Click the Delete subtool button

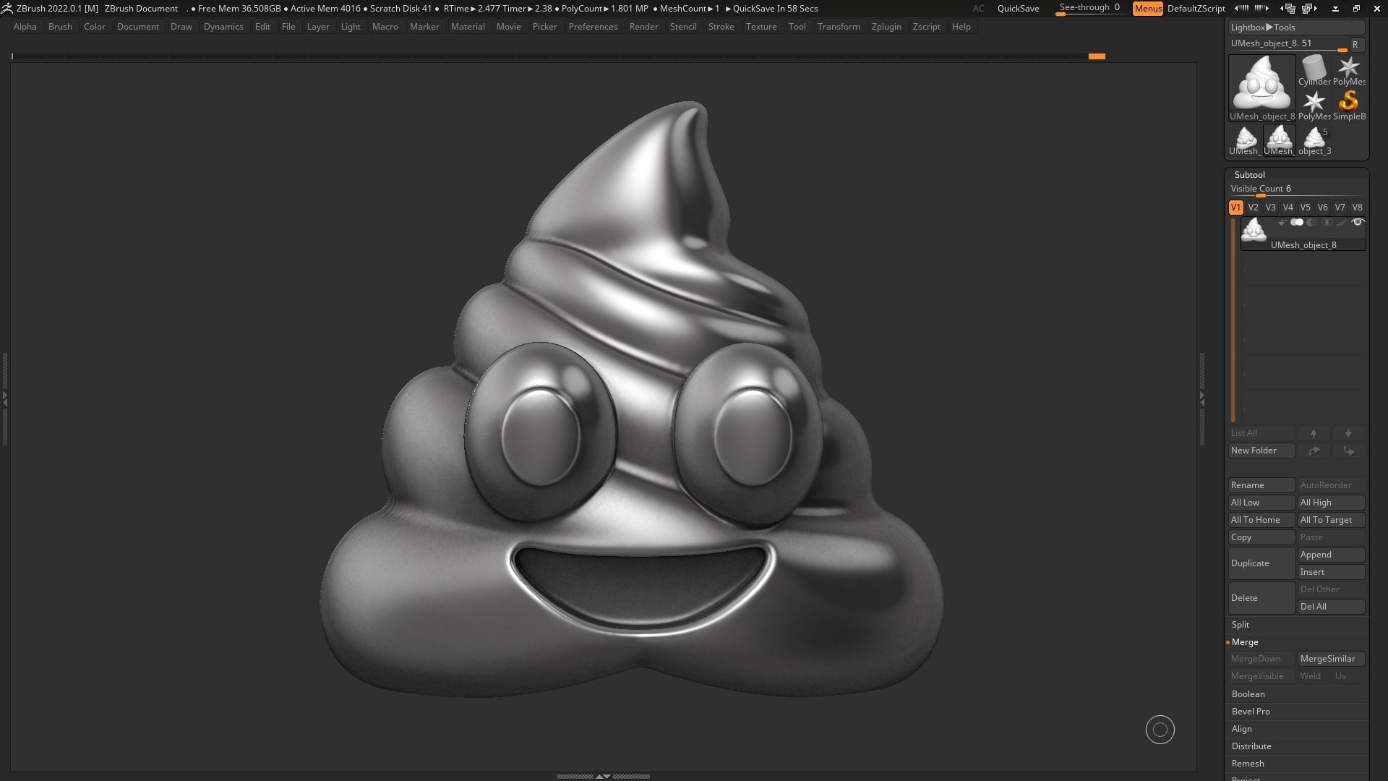1261,598
